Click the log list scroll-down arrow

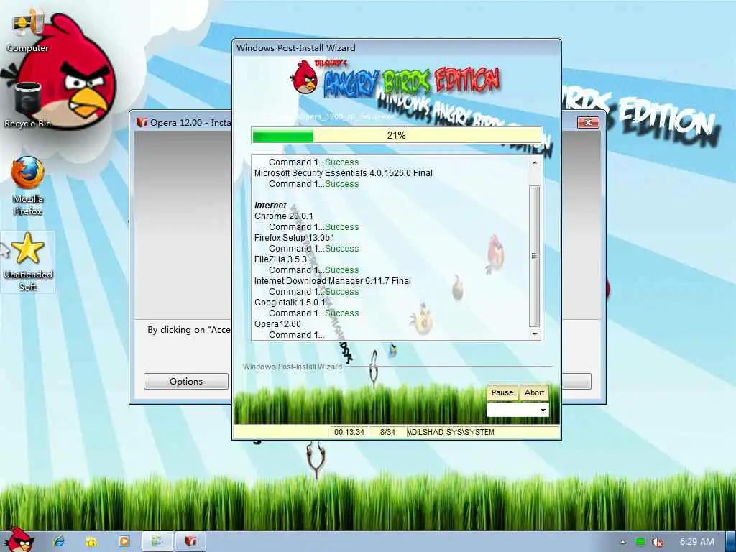[534, 333]
